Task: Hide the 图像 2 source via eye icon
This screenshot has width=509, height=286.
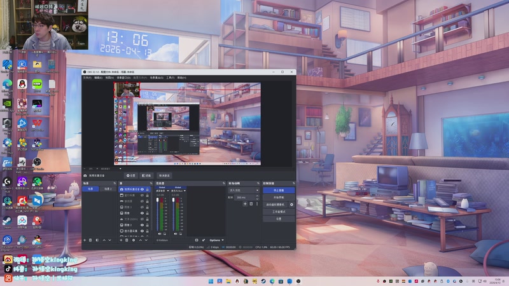Action: [142, 225]
